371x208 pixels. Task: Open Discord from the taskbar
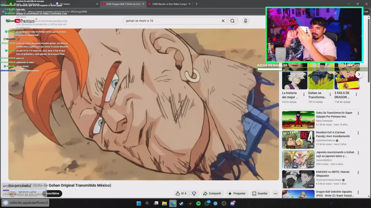pyautogui.click(x=232, y=203)
